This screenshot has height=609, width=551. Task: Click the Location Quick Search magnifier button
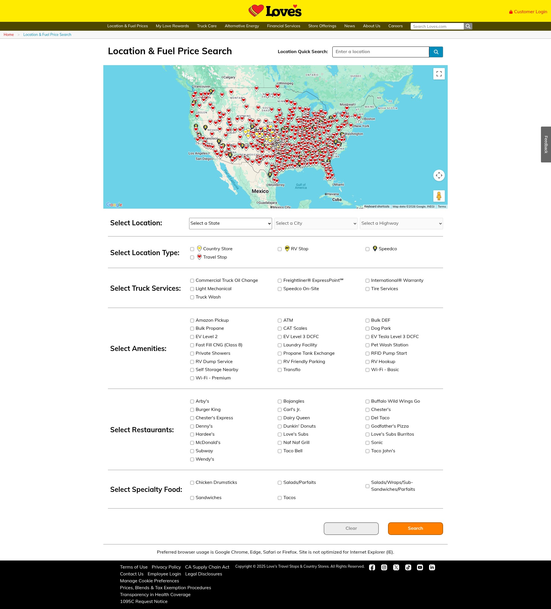click(436, 52)
